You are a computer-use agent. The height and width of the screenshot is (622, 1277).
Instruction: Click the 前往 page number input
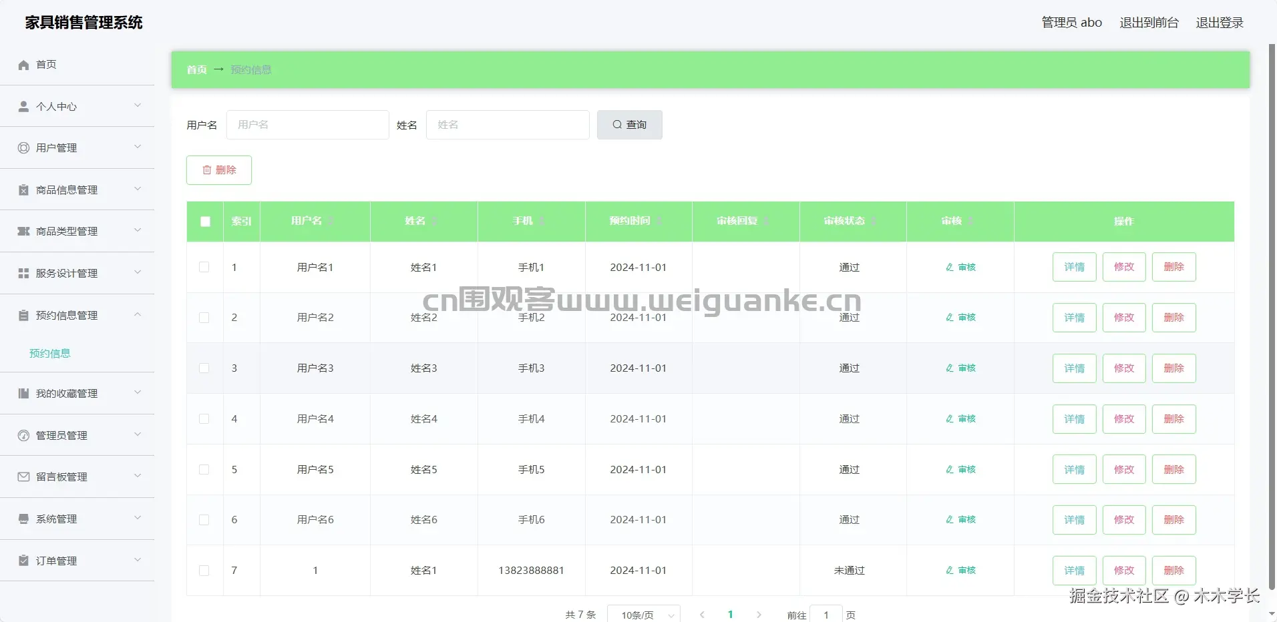[x=826, y=615]
